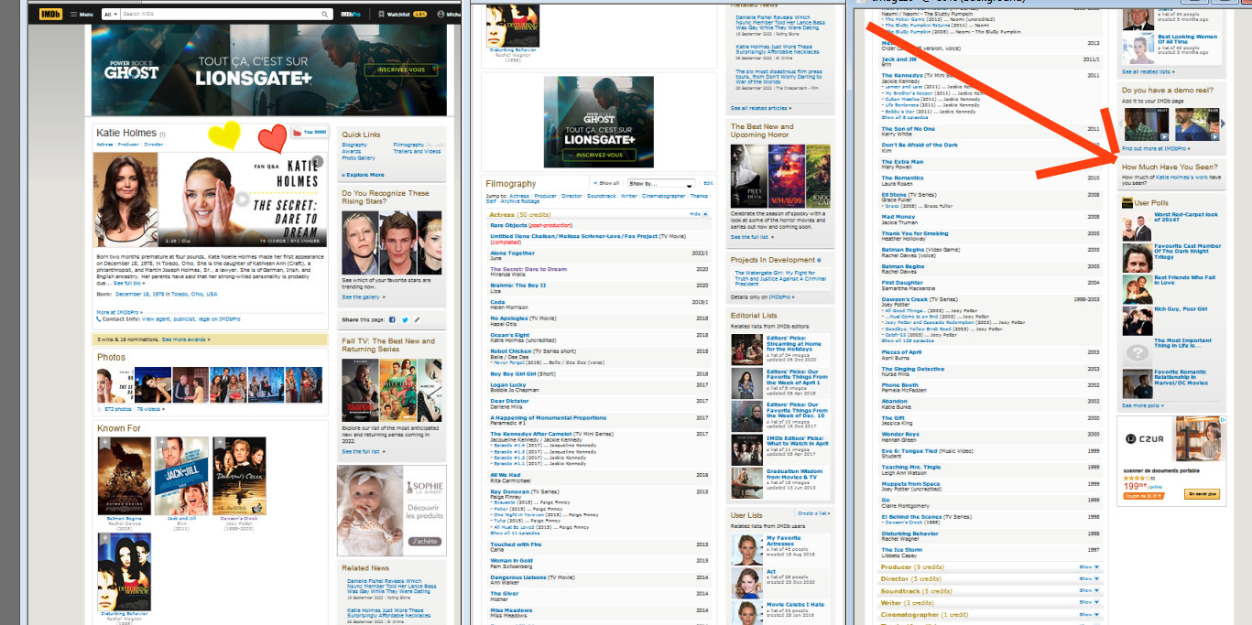Open the Dawson's Creek poster in Known For
This screenshot has width=1252, height=625.
pyautogui.click(x=239, y=476)
